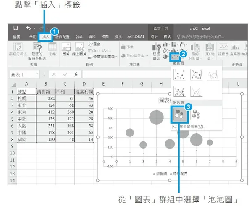Click the 樞紐分析表 PivotTable icon
Viewport: 252px width, 206px height.
(x=18, y=47)
